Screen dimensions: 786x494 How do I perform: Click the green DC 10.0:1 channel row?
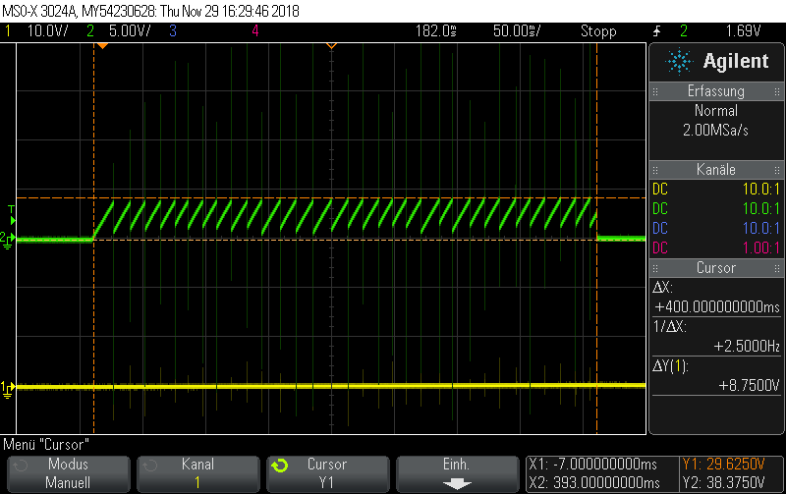coord(716,208)
